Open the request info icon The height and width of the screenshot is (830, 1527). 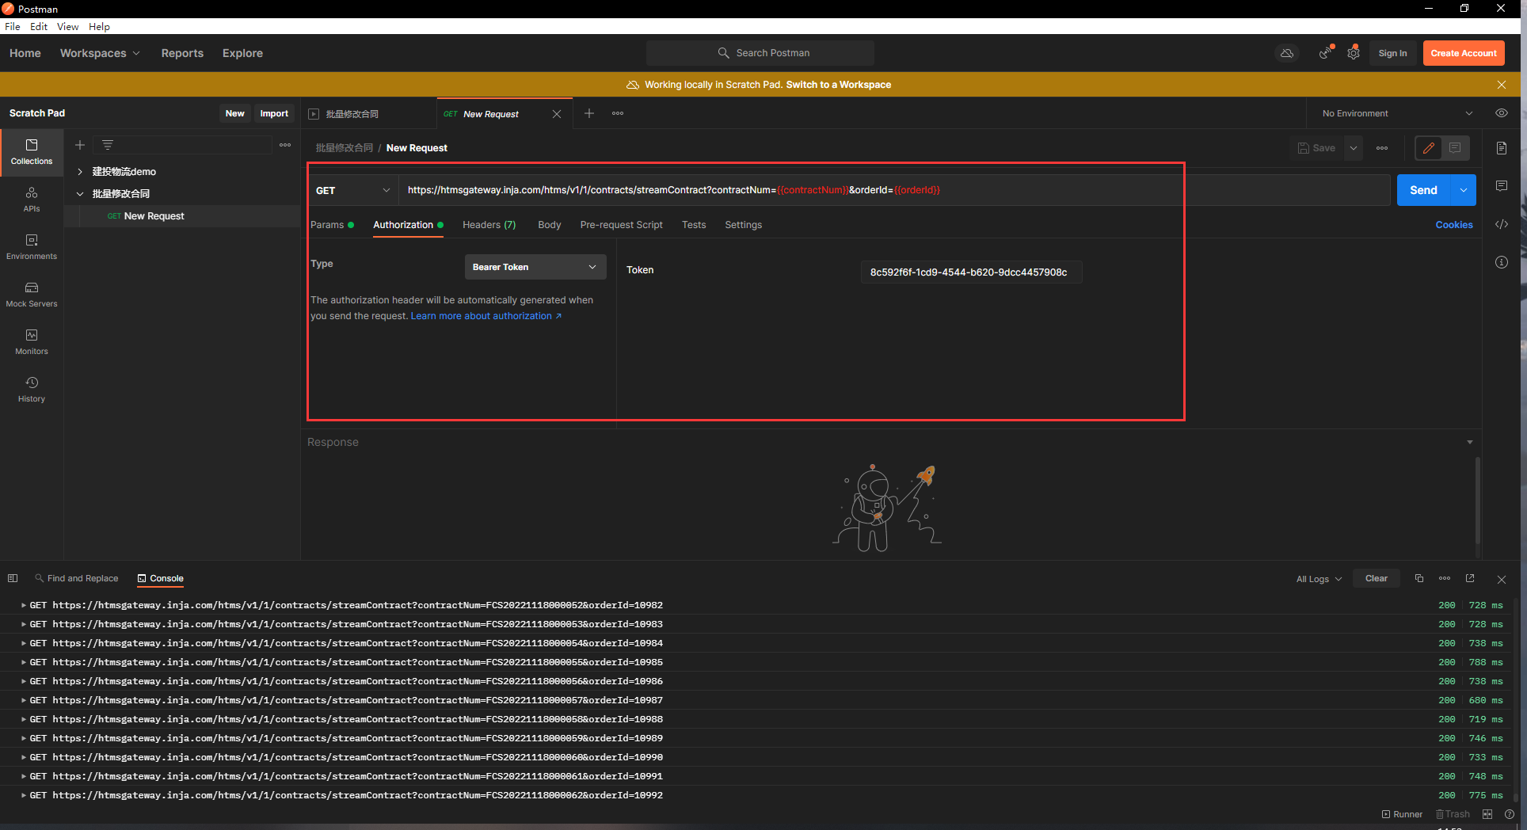1502,262
